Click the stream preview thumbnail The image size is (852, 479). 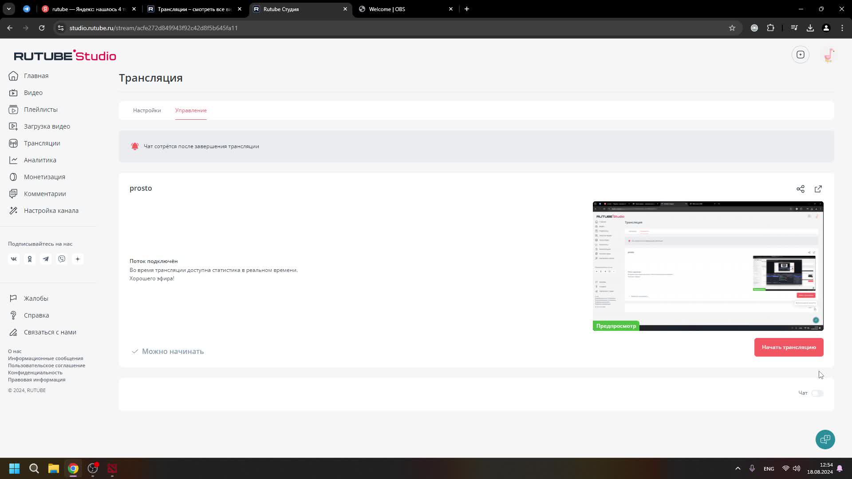coord(708,266)
